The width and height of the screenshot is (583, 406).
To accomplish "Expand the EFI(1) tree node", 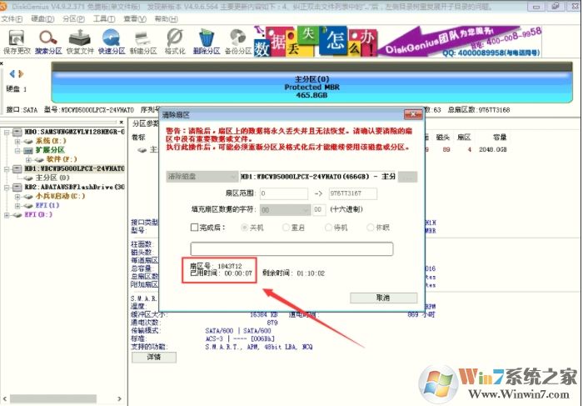I will tap(17, 206).
